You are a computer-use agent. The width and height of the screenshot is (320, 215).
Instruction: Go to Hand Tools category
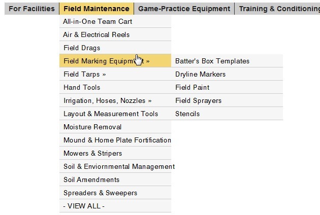(x=82, y=88)
